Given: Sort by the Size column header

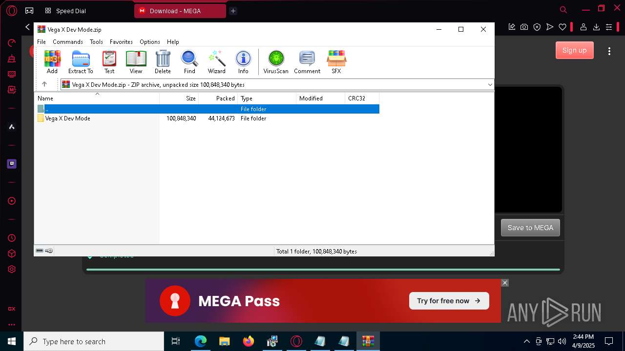Looking at the screenshot, I should pyautogui.click(x=179, y=98).
